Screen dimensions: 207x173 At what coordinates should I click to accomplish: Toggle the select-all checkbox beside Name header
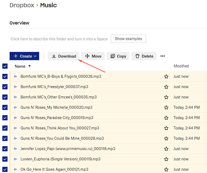tap(5, 66)
